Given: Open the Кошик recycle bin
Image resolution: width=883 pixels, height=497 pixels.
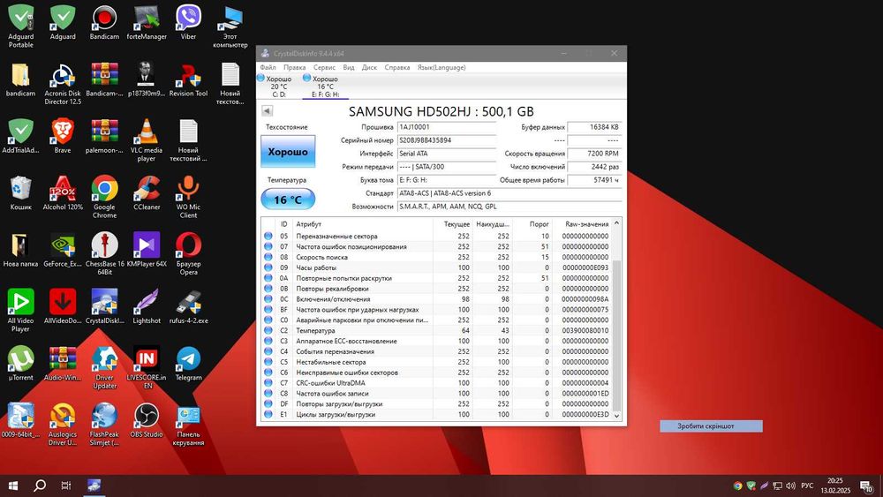Looking at the screenshot, I should tap(21, 193).
